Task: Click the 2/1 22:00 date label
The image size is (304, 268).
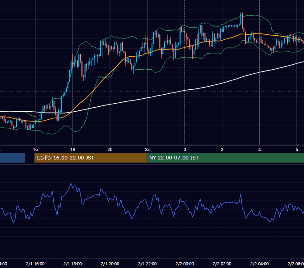Action: 148,264
